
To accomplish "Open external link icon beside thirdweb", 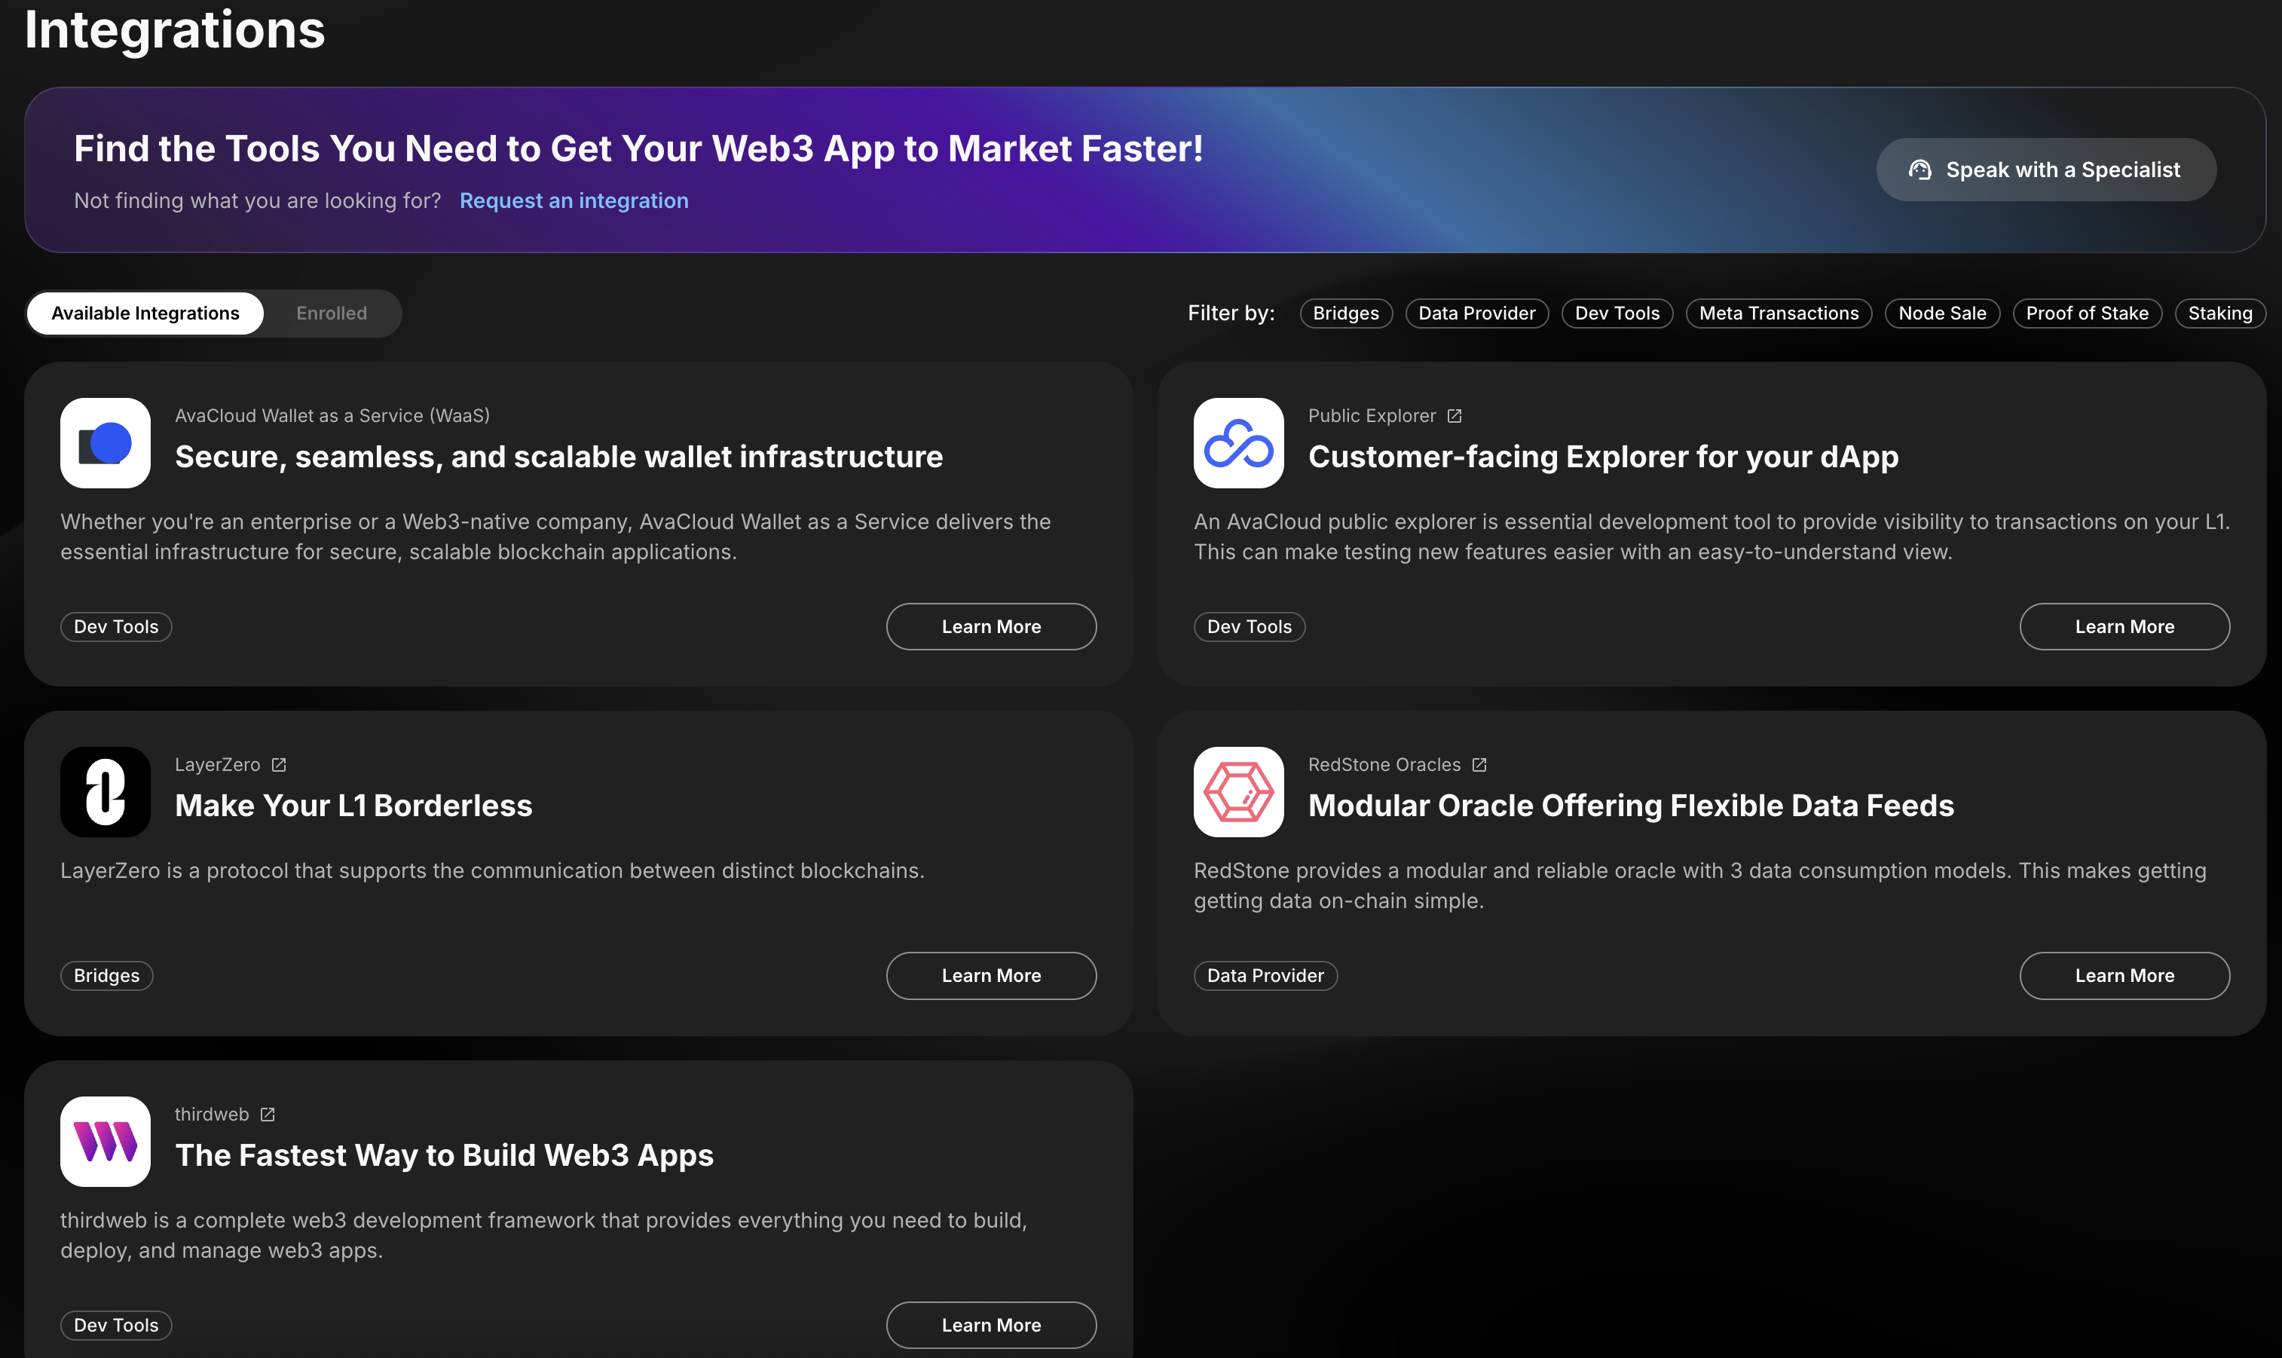I will click(x=268, y=1115).
